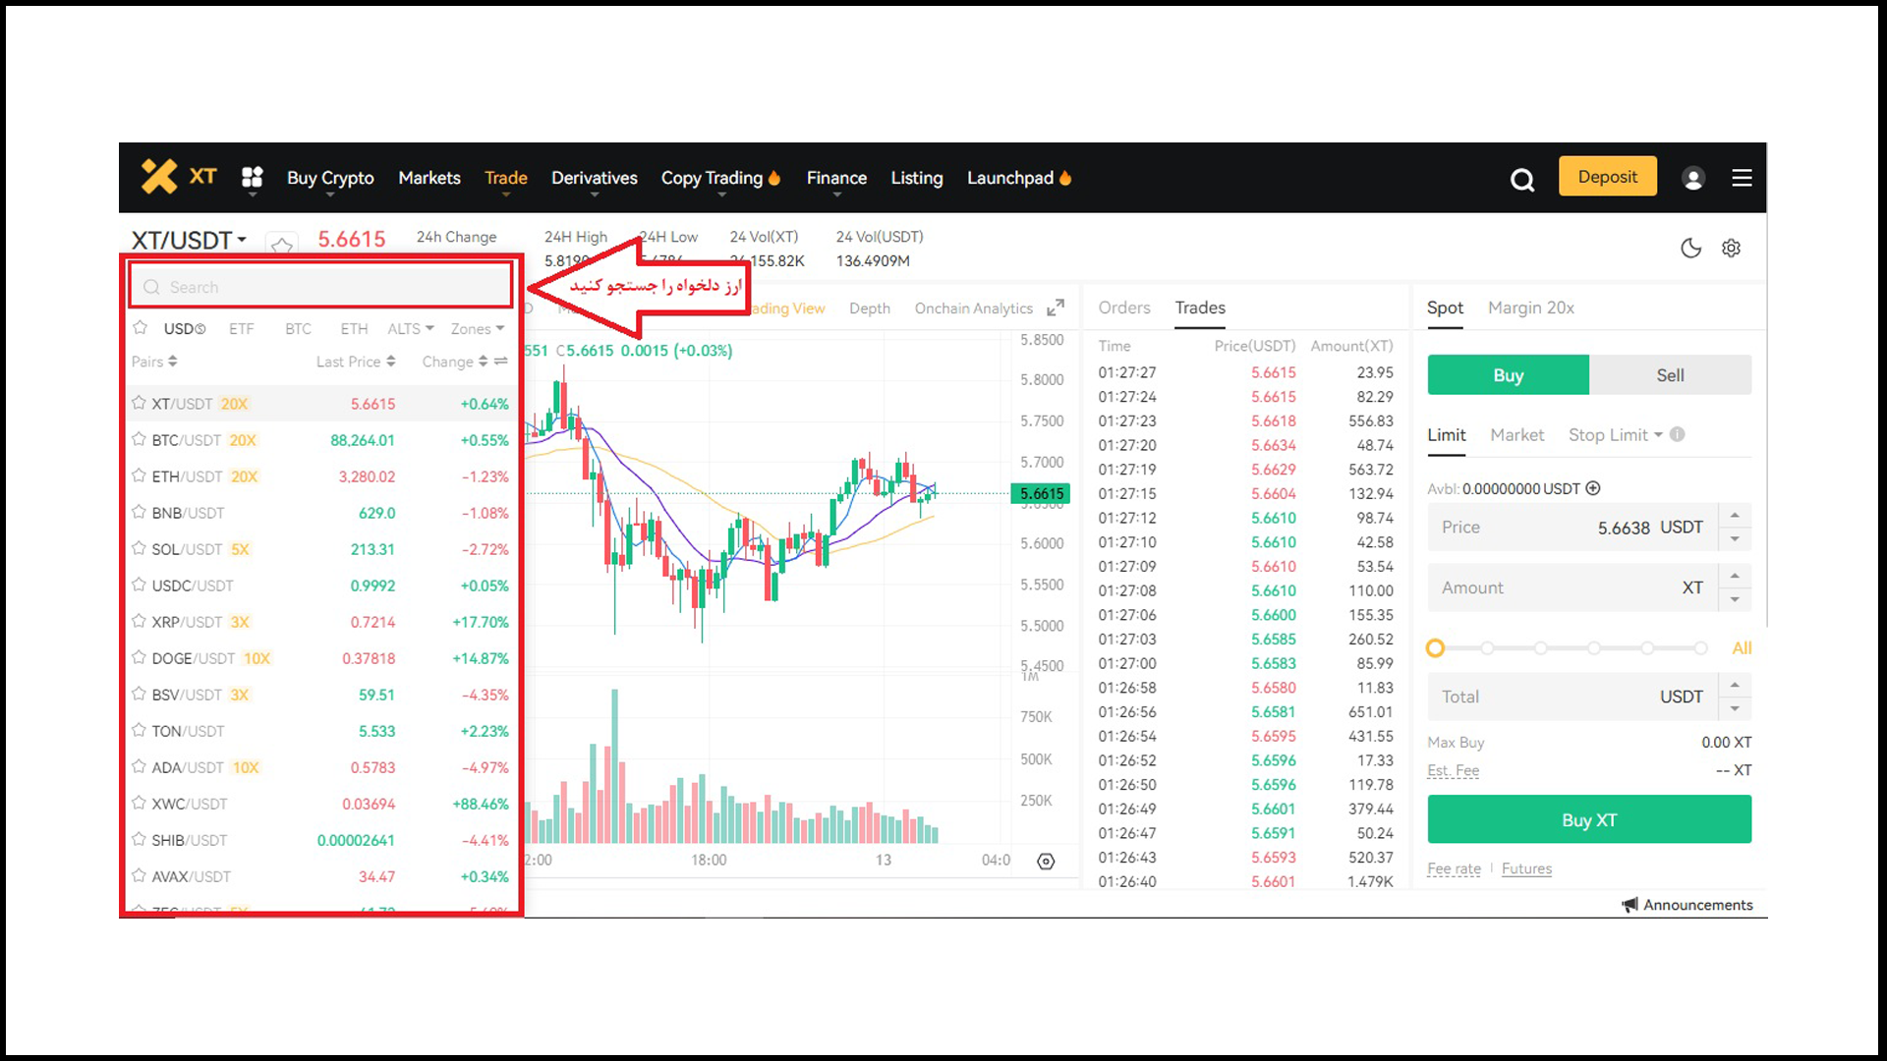Image resolution: width=1887 pixels, height=1061 pixels.
Task: Click the grid/apps icon next to XT logo
Action: coord(254,178)
